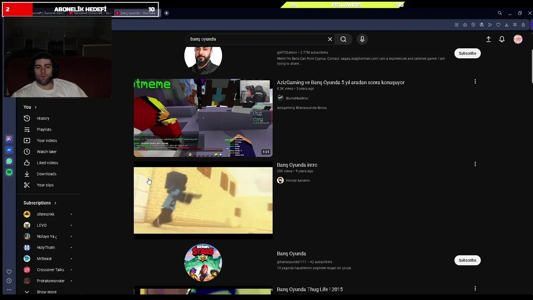Image resolution: width=533 pixels, height=300 pixels.
Task: Open the Brawl Stars channel avatar
Action: point(203,262)
